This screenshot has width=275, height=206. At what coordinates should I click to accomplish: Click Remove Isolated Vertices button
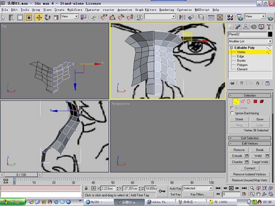tap(249, 174)
